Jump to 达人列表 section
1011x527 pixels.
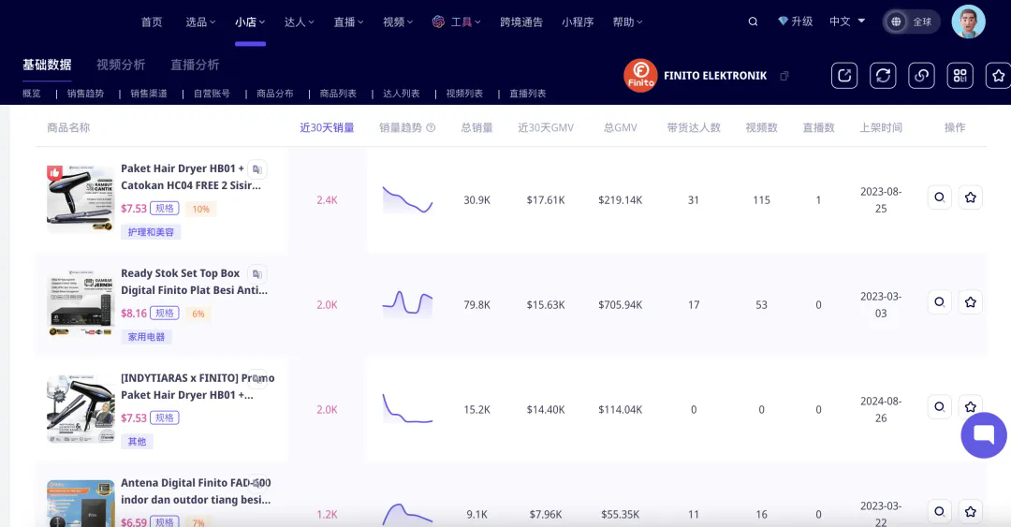click(x=401, y=94)
